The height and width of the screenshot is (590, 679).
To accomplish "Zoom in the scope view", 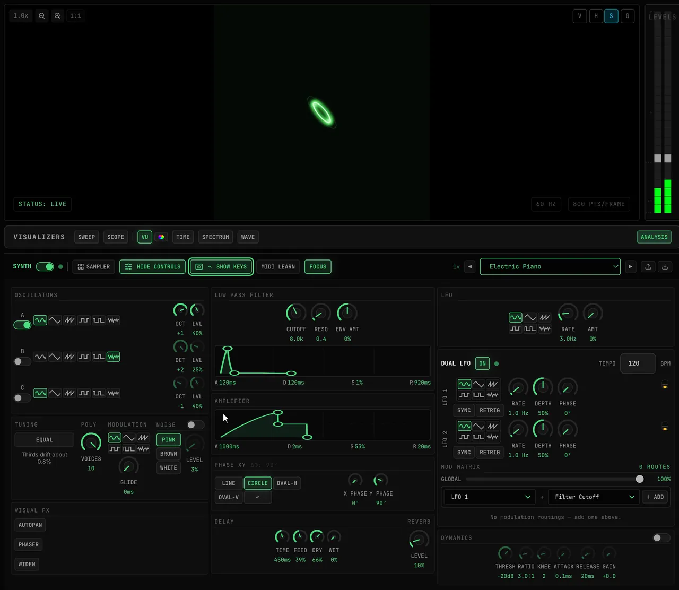I will pyautogui.click(x=57, y=16).
